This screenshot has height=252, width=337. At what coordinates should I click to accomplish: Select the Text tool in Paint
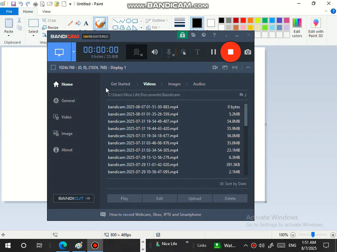[x=86, y=23]
